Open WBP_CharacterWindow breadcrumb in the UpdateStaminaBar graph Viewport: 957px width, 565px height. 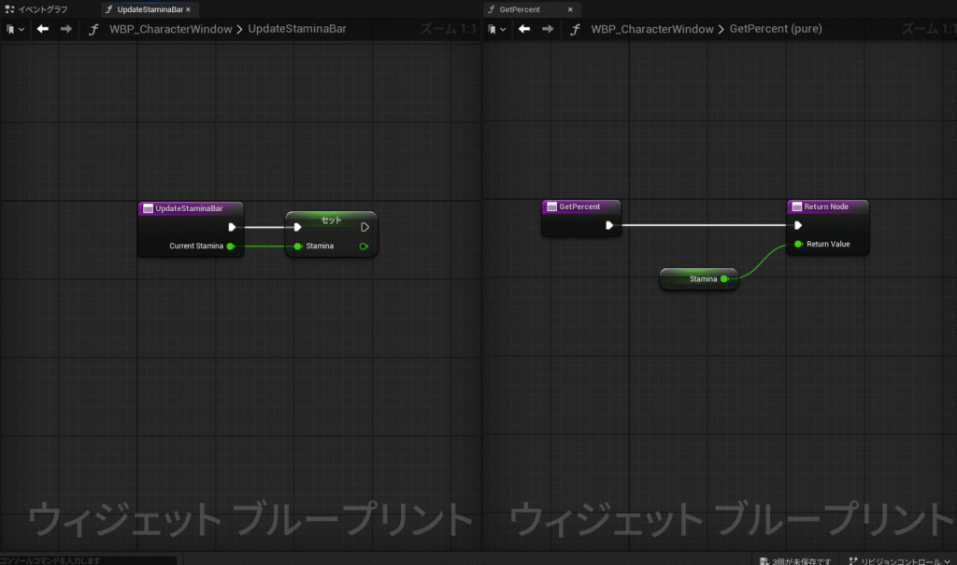point(170,29)
